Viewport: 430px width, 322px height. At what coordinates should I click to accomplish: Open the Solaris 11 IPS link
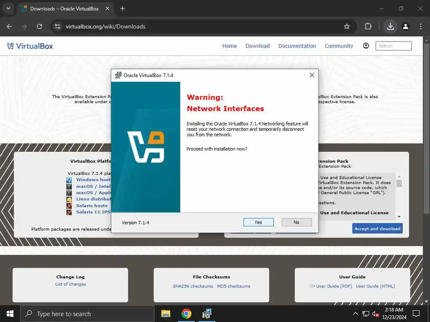click(x=93, y=212)
